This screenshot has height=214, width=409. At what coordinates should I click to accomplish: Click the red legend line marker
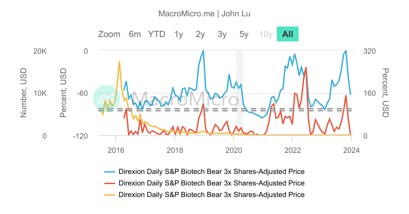[110, 183]
